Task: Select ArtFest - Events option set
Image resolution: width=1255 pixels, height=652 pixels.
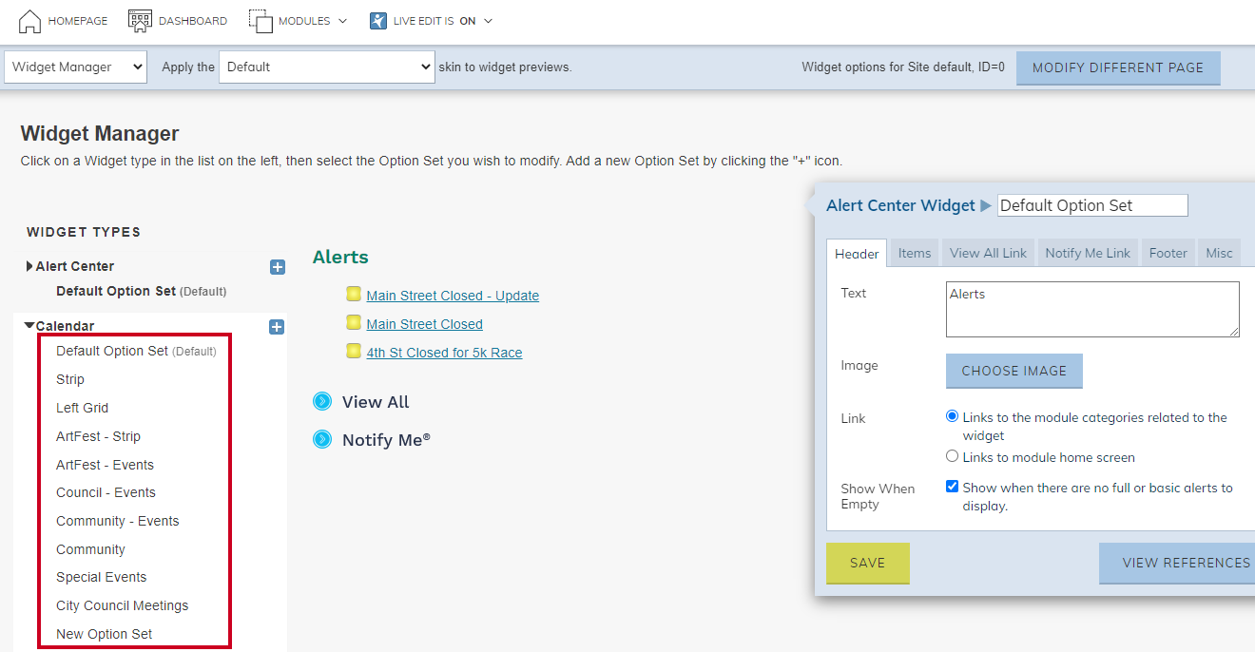Action: (x=105, y=465)
